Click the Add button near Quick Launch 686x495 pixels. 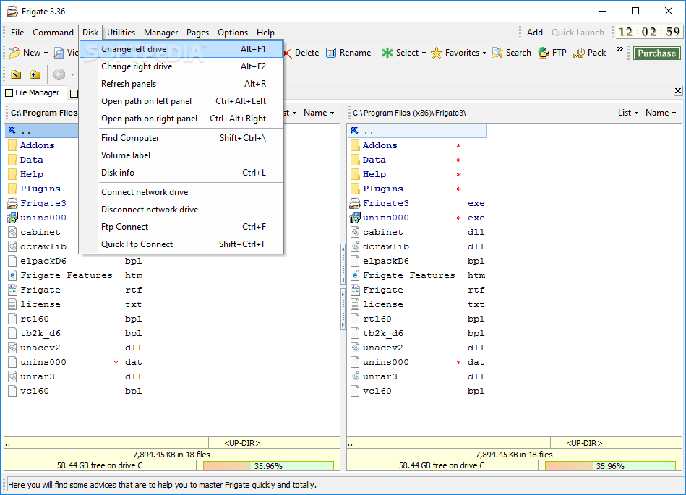(535, 33)
